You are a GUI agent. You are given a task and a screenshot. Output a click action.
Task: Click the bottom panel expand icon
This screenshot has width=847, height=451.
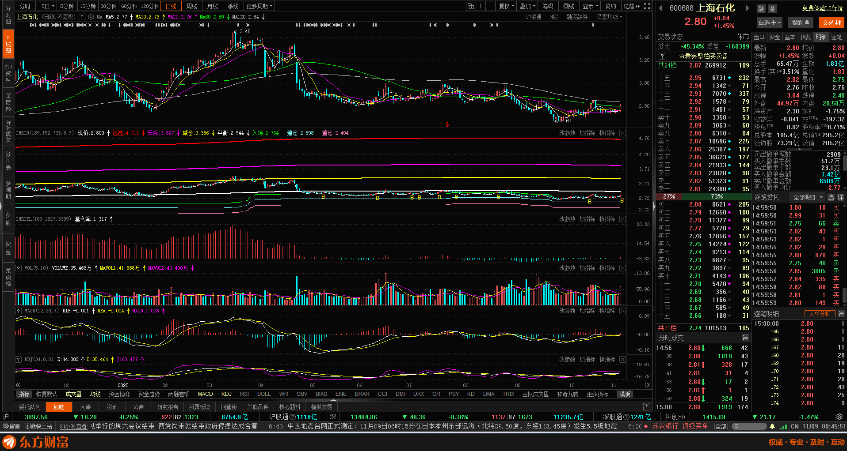pyautogui.click(x=647, y=407)
